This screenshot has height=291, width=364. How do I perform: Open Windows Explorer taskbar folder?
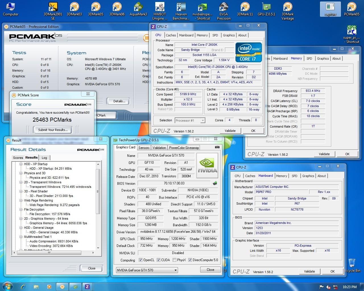click(x=36, y=286)
